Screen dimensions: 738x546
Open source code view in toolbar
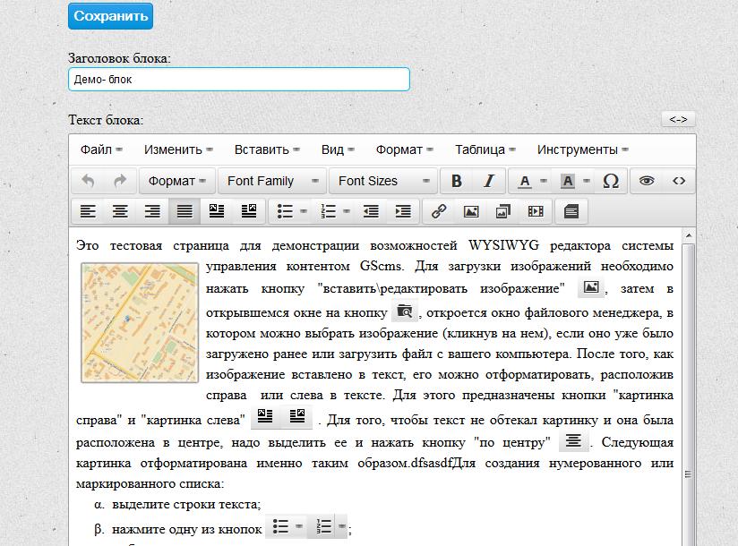679,181
